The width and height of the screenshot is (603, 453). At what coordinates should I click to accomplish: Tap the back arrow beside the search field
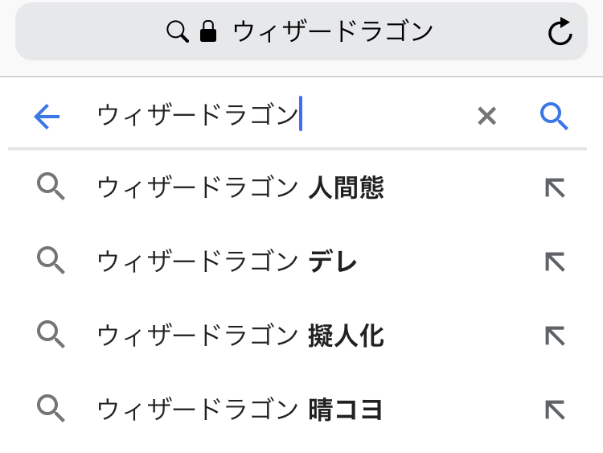tap(47, 117)
